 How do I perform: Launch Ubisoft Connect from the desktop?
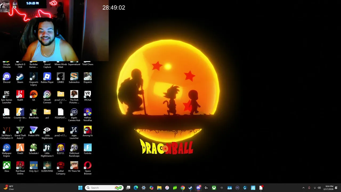click(x=47, y=97)
